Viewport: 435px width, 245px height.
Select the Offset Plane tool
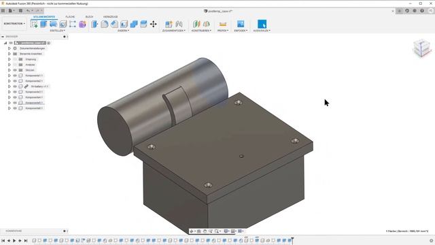(x=196, y=24)
